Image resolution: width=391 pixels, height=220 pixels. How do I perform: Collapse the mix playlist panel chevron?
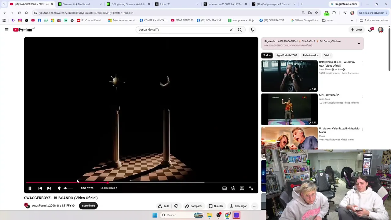[359, 43]
